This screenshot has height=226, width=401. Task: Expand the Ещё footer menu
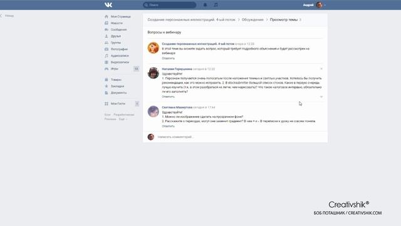122,119
